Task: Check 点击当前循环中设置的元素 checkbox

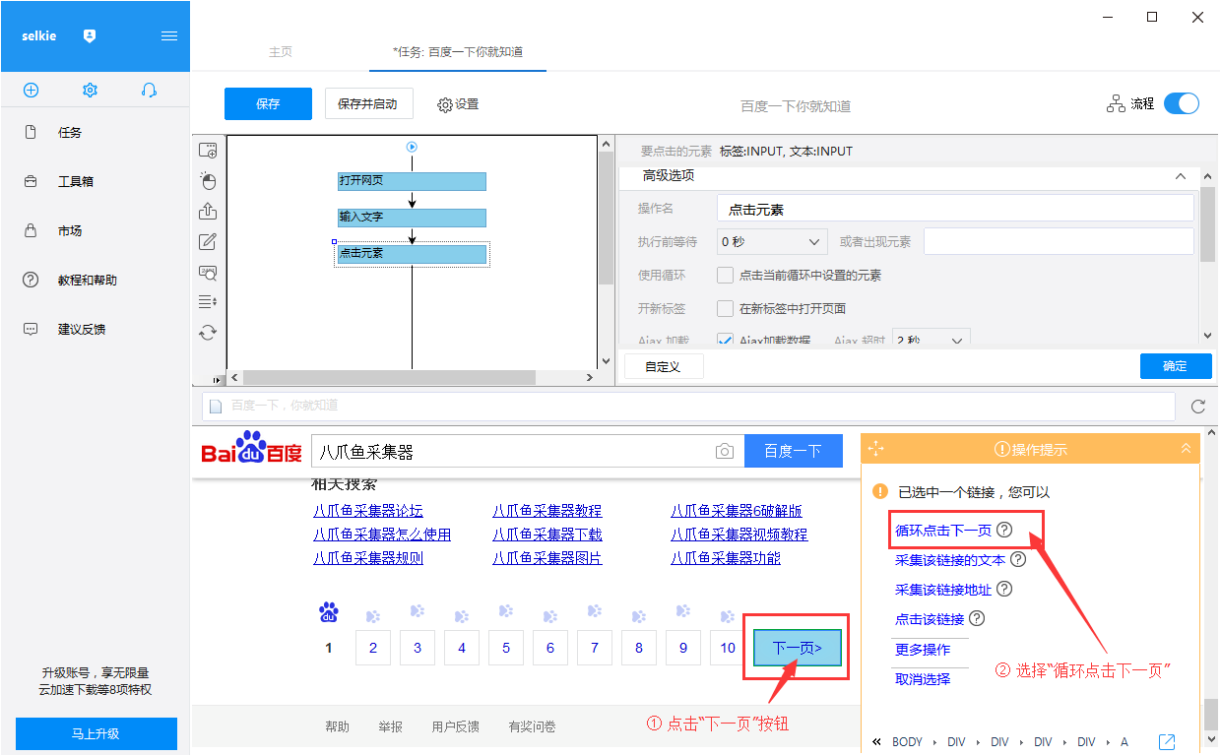Action: coord(725,276)
